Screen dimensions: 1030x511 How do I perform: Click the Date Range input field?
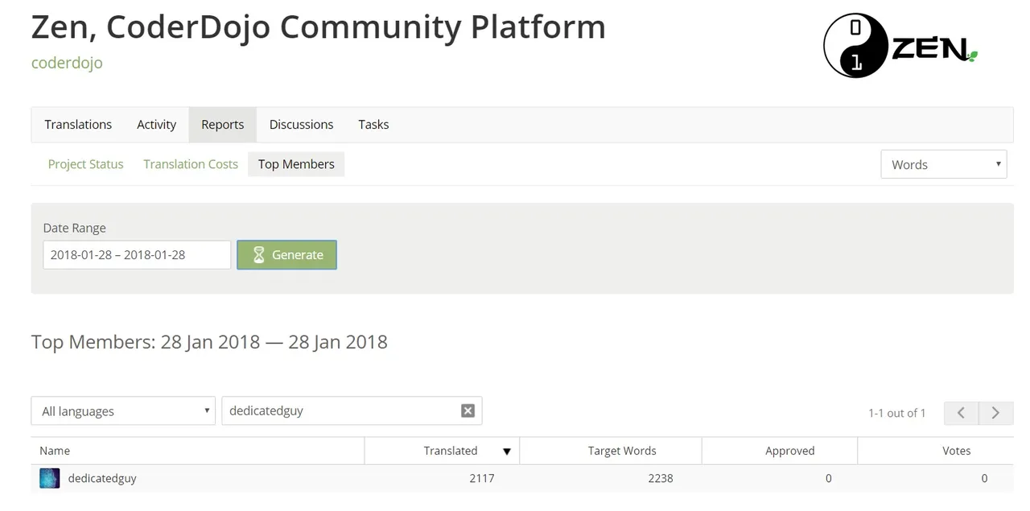coord(137,255)
